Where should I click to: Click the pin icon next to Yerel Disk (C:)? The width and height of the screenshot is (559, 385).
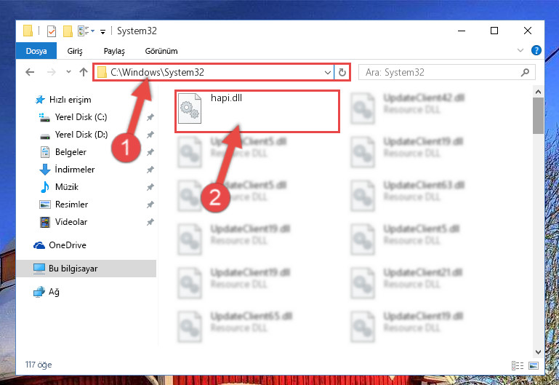[x=150, y=117]
